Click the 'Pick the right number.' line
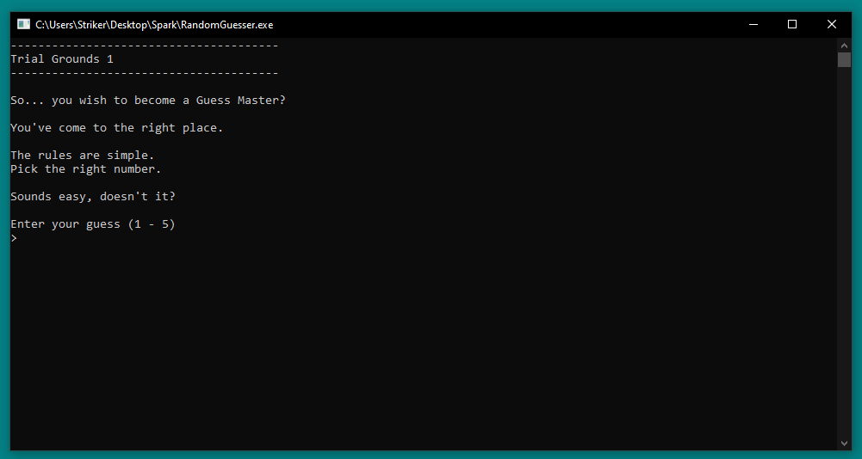 85,169
